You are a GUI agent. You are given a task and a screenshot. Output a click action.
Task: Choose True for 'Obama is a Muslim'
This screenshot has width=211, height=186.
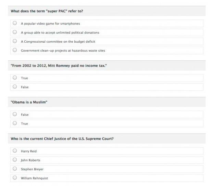pos(15,123)
